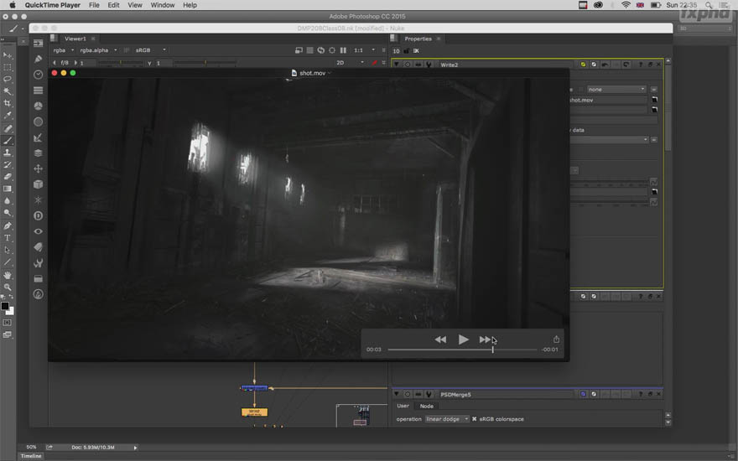The image size is (738, 461).
Task: Select the Rectangular Marquee tool in Photoshop
Action: [x=8, y=67]
